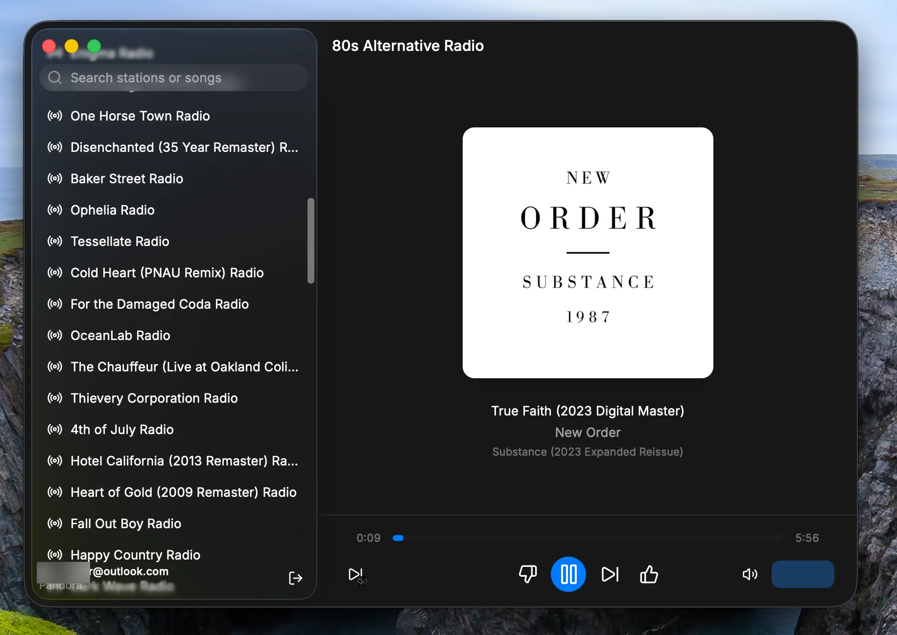This screenshot has width=897, height=635.
Task: Open Hotel California (2013 Remaster) station
Action: point(174,461)
